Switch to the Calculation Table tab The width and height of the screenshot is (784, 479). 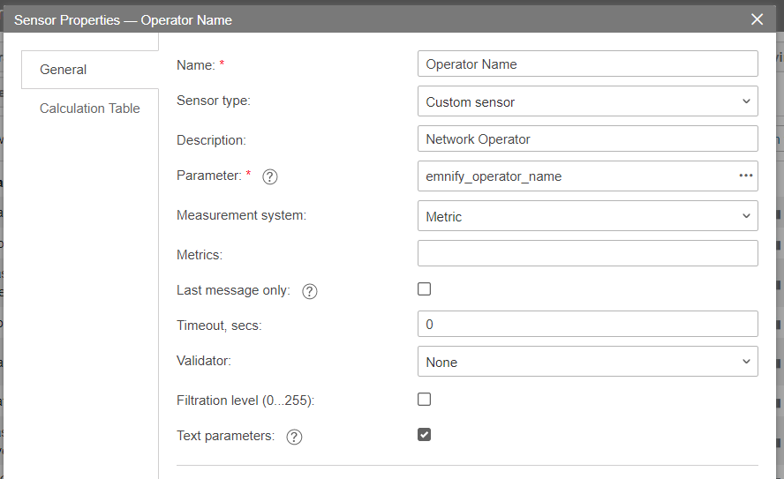[89, 109]
